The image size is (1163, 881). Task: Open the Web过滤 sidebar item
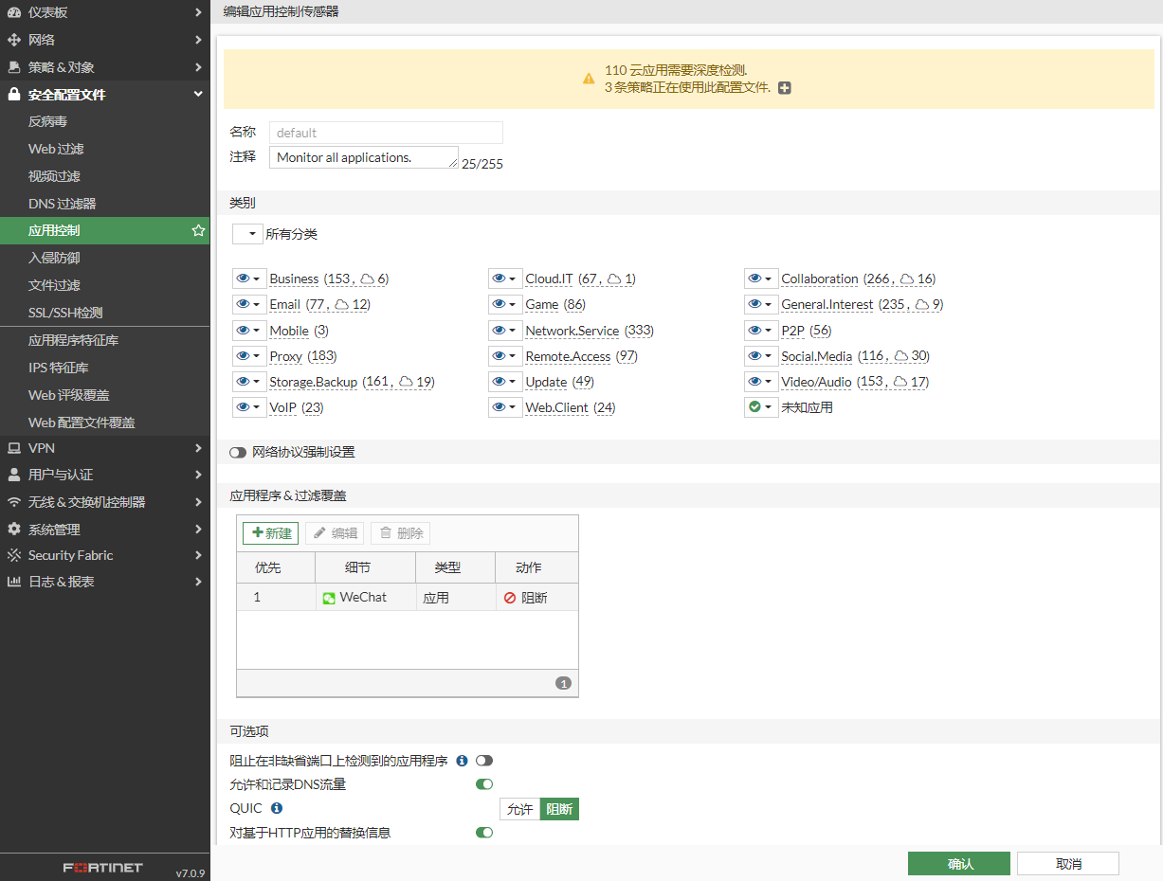point(56,149)
